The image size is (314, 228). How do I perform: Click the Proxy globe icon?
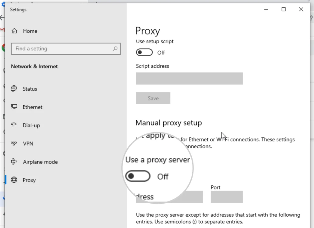[14, 180]
